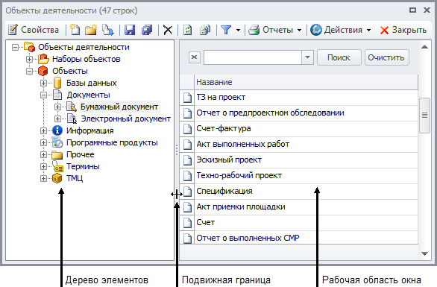Click the refresh all stacked-pages icon
Image resolution: width=437 pixels, height=287 pixels.
205,30
